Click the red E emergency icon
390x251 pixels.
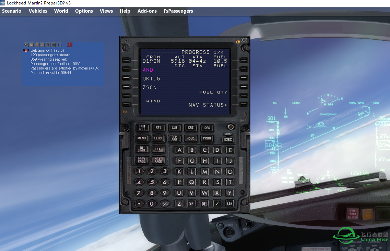coord(70,45)
